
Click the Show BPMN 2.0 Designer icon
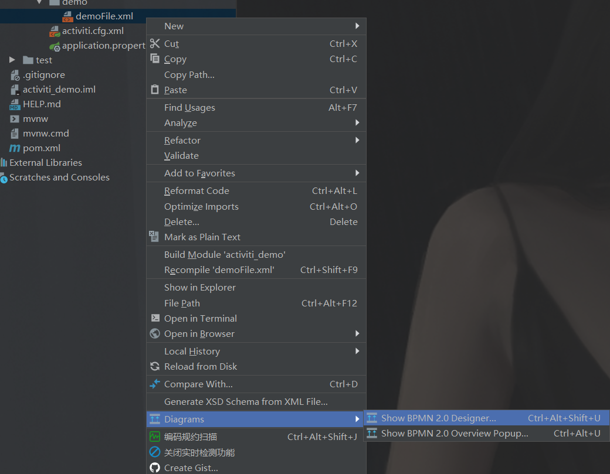click(x=372, y=418)
